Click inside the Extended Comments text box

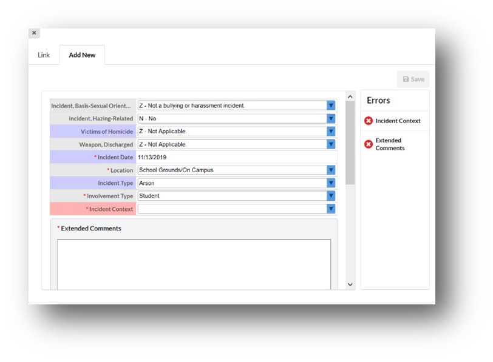pyautogui.click(x=194, y=264)
